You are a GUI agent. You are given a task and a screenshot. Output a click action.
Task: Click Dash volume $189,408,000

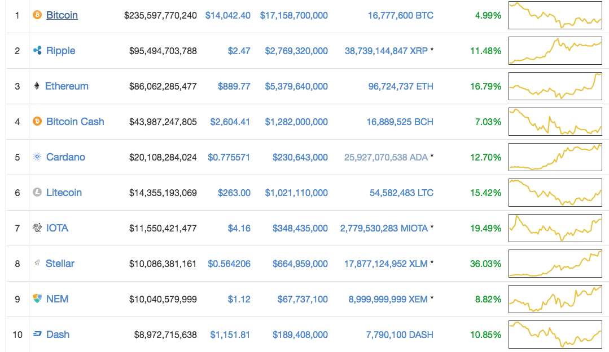coord(300,335)
